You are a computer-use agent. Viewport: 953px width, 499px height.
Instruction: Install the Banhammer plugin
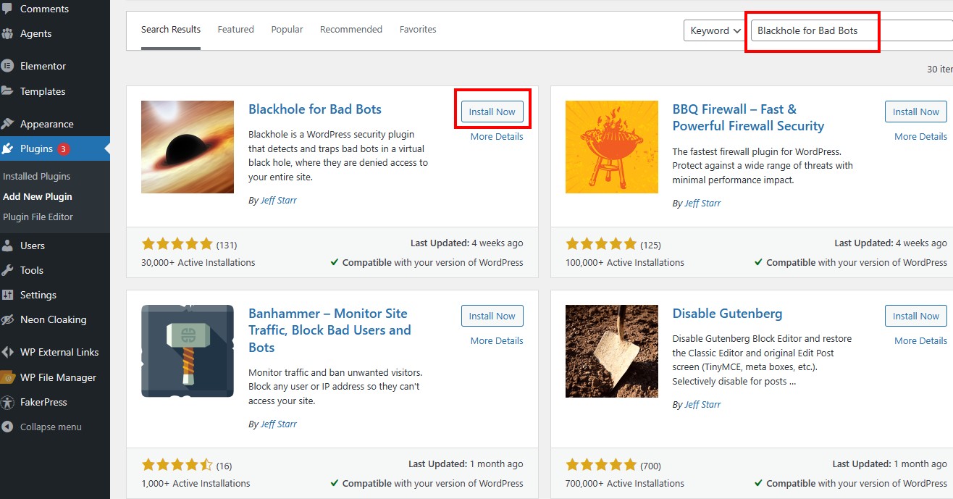(x=492, y=316)
